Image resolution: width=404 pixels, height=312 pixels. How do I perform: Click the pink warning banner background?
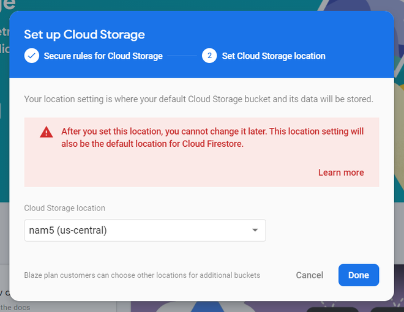184,171
